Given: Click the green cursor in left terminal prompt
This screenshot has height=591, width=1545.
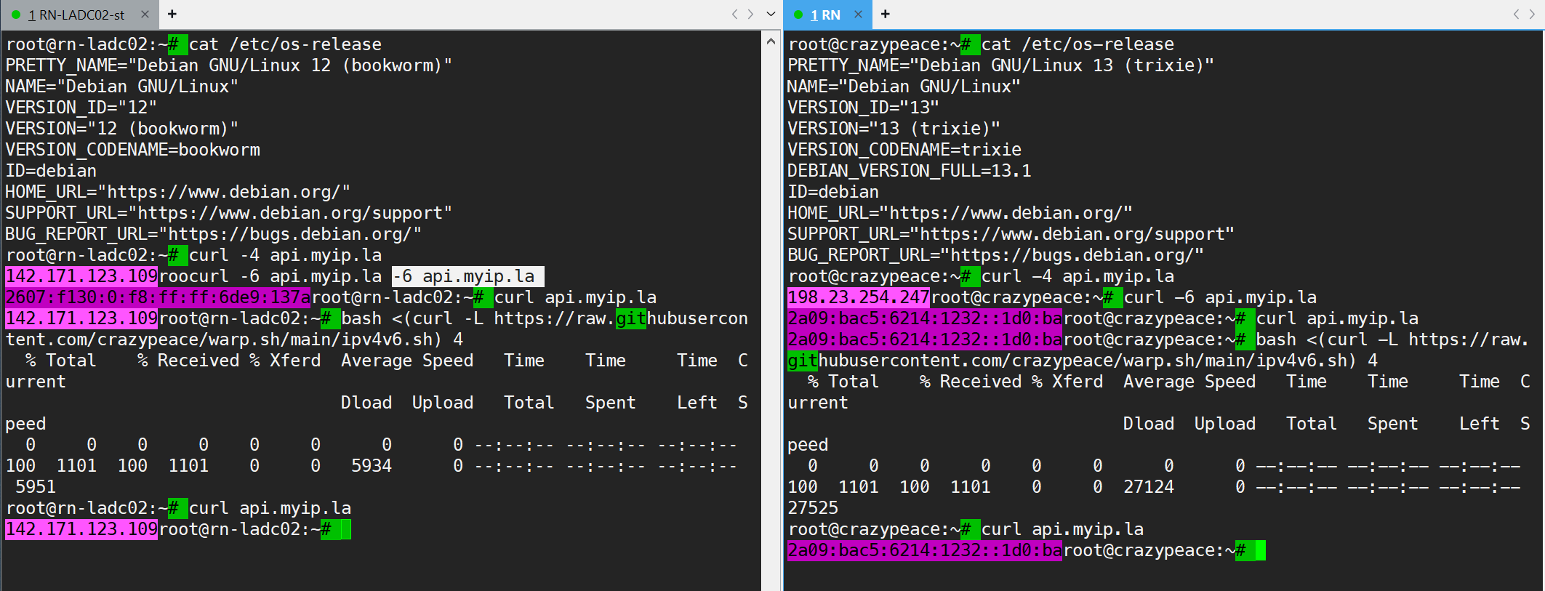Looking at the screenshot, I should coord(345,529).
